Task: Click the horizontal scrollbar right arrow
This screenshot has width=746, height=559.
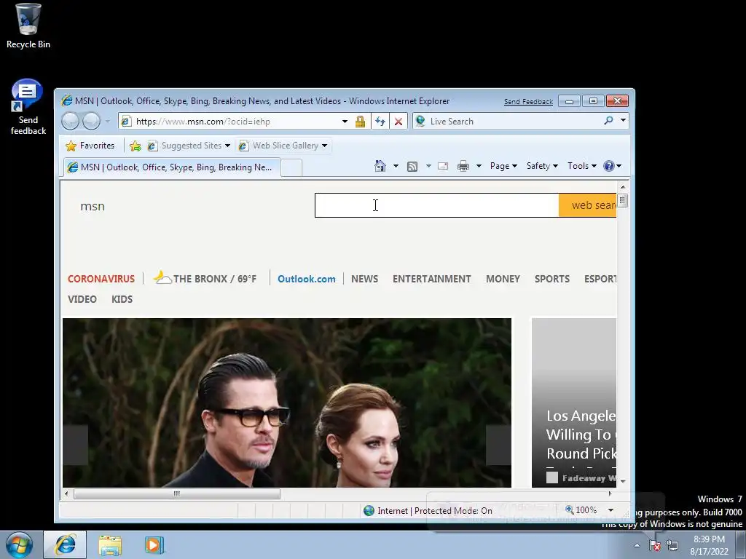Action: 610,494
